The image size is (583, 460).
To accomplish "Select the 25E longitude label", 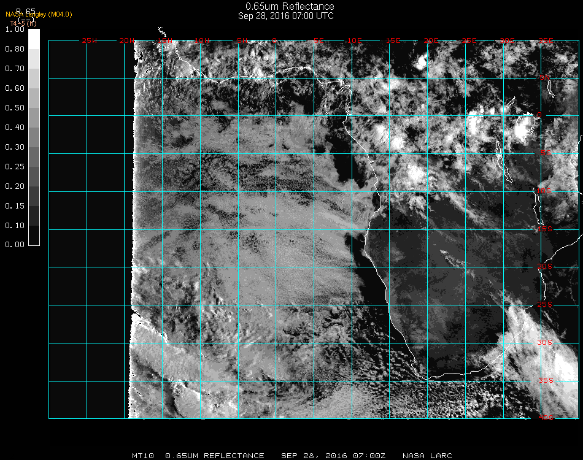I will (x=469, y=40).
